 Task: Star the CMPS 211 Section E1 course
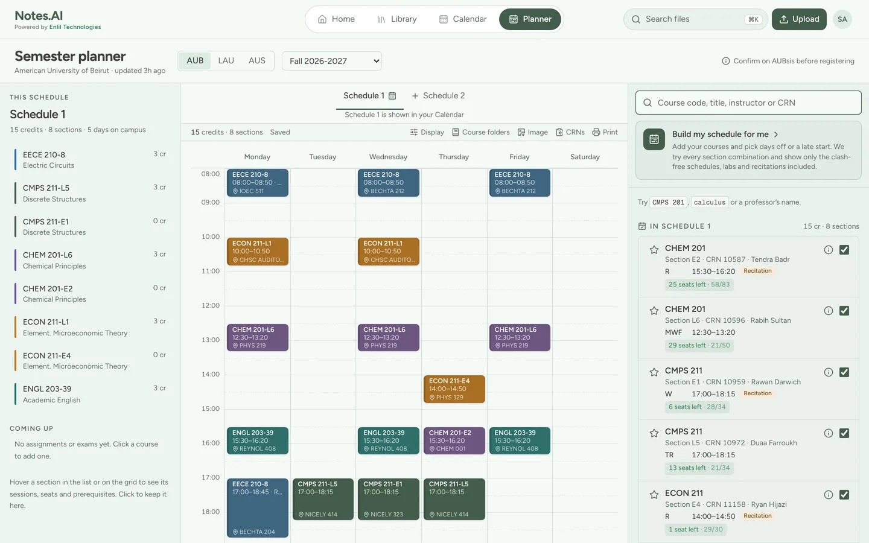(654, 372)
